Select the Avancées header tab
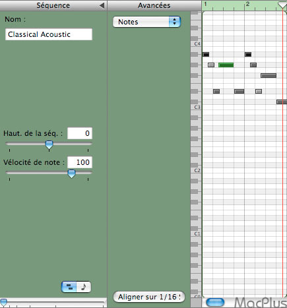Viewport: 287px width, 308px height. pyautogui.click(x=154, y=5)
